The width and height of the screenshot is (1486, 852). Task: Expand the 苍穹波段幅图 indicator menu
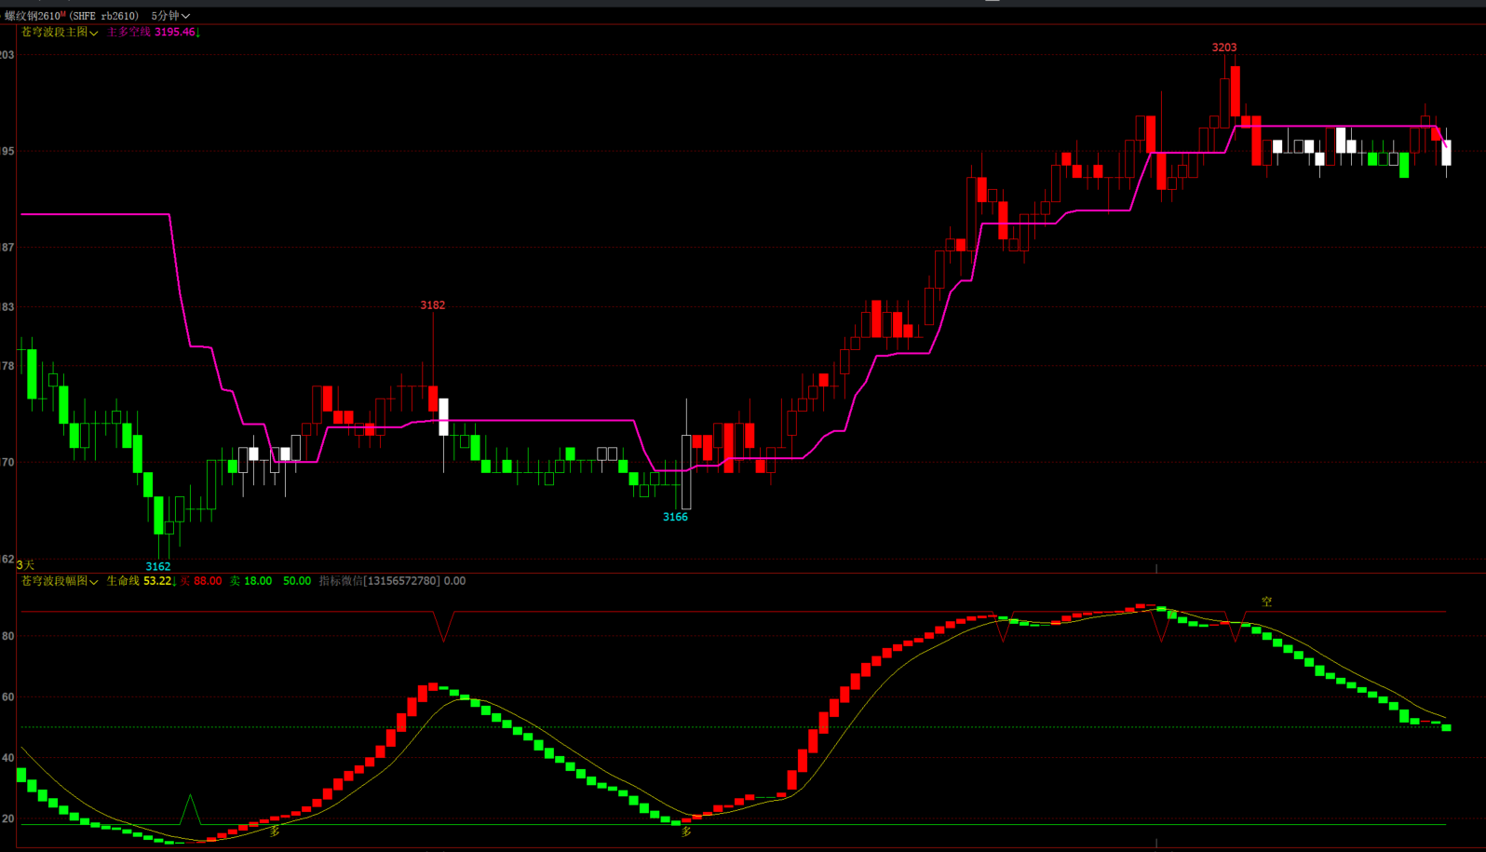[x=60, y=581]
